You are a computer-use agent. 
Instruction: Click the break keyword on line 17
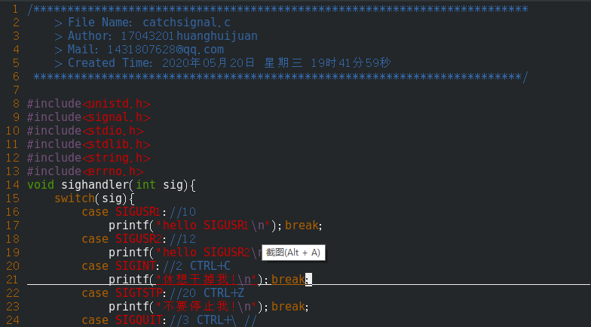302,226
